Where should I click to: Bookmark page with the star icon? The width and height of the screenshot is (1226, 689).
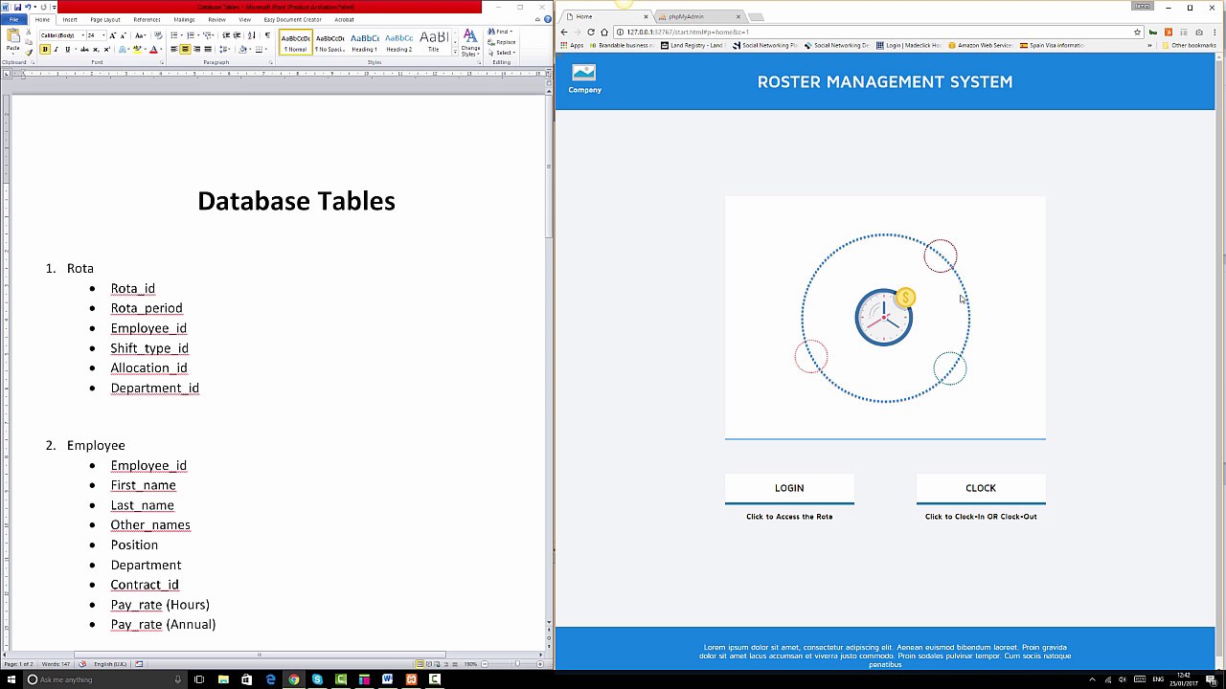point(1137,33)
